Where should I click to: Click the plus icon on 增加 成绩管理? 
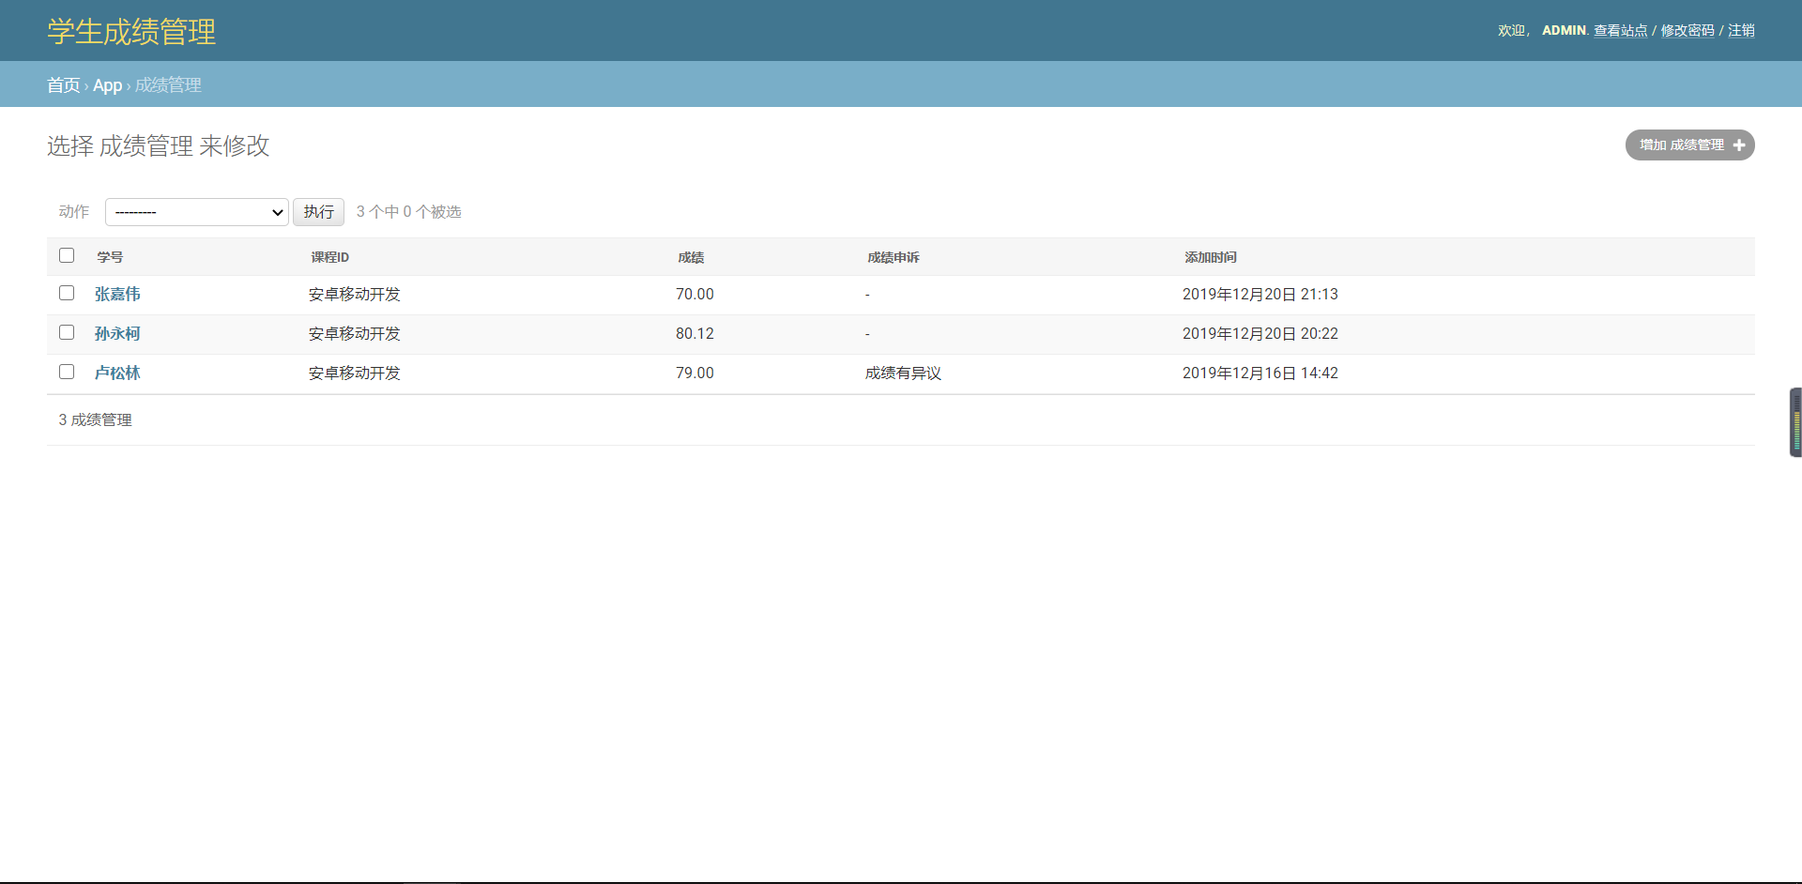coord(1739,145)
